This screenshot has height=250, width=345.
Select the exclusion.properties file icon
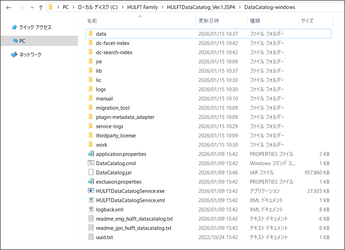pyautogui.click(x=91, y=182)
